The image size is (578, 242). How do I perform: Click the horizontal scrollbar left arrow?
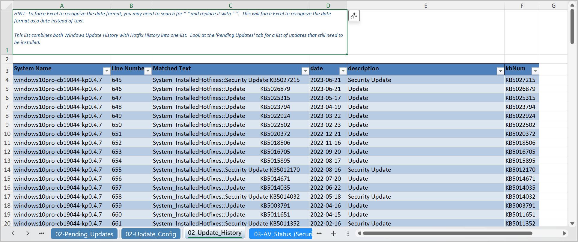tap(359, 233)
